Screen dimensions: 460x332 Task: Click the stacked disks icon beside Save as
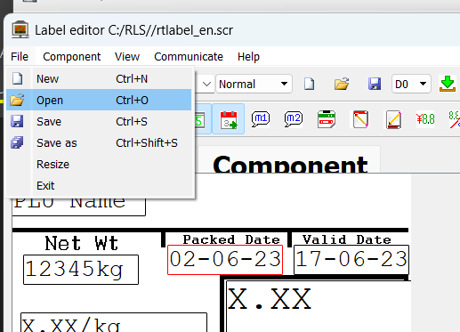point(17,142)
